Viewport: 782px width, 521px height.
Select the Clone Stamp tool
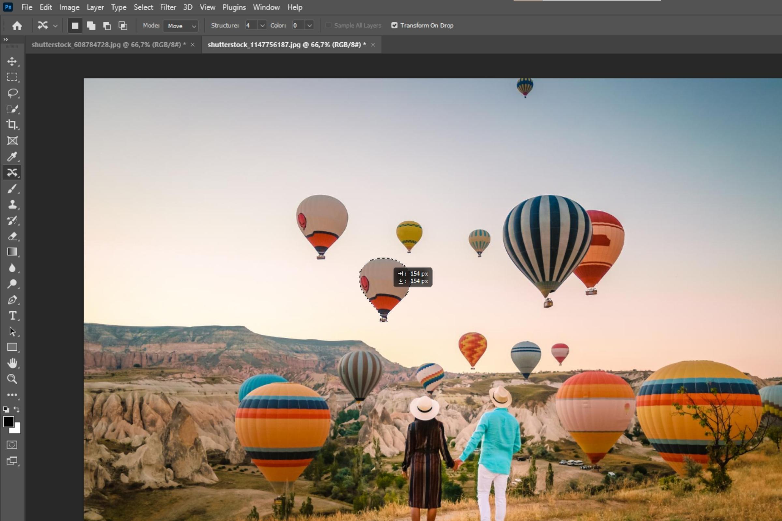pos(12,204)
